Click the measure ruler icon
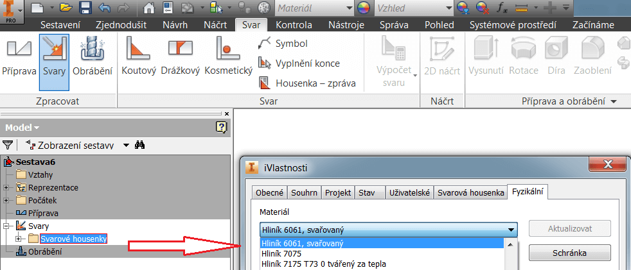631x270 pixels. click(x=522, y=7)
